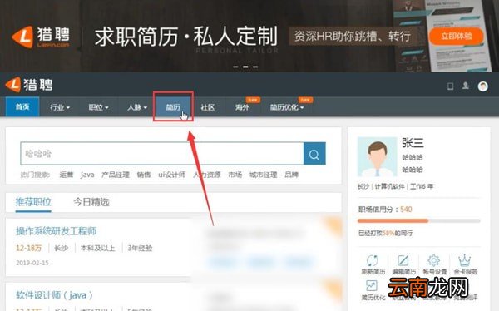Click banner text 资深HR助你跳槽、转行
The height and width of the screenshot is (311, 499).
click(352, 36)
